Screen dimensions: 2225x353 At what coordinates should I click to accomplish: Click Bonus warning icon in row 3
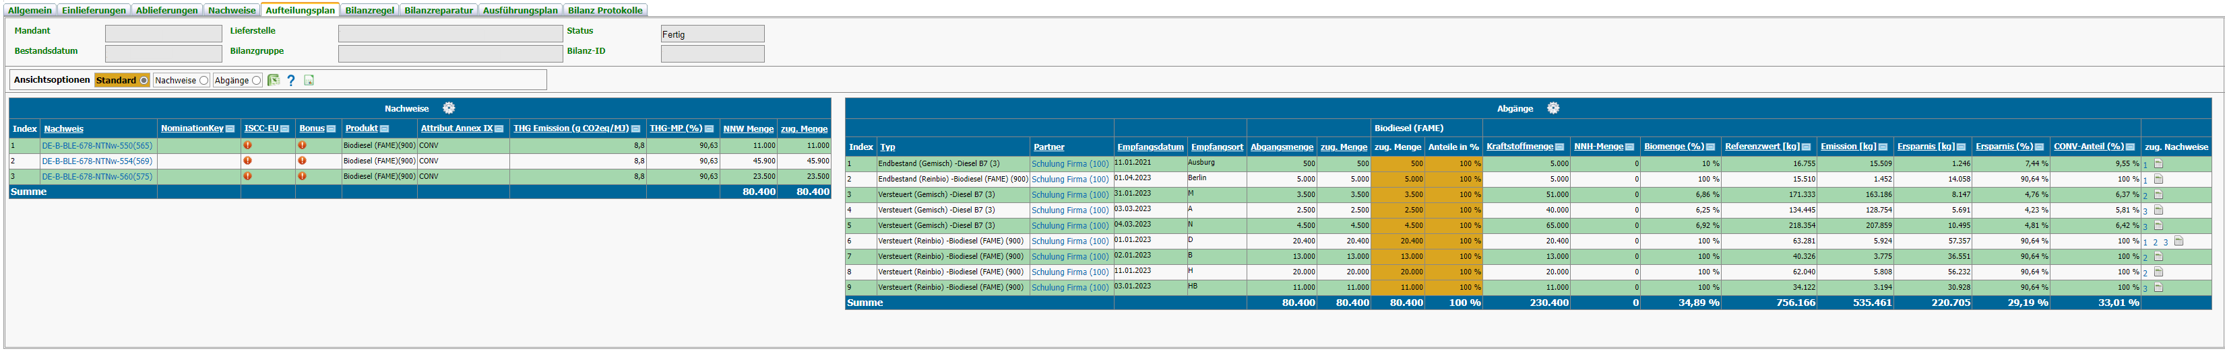pos(303,175)
